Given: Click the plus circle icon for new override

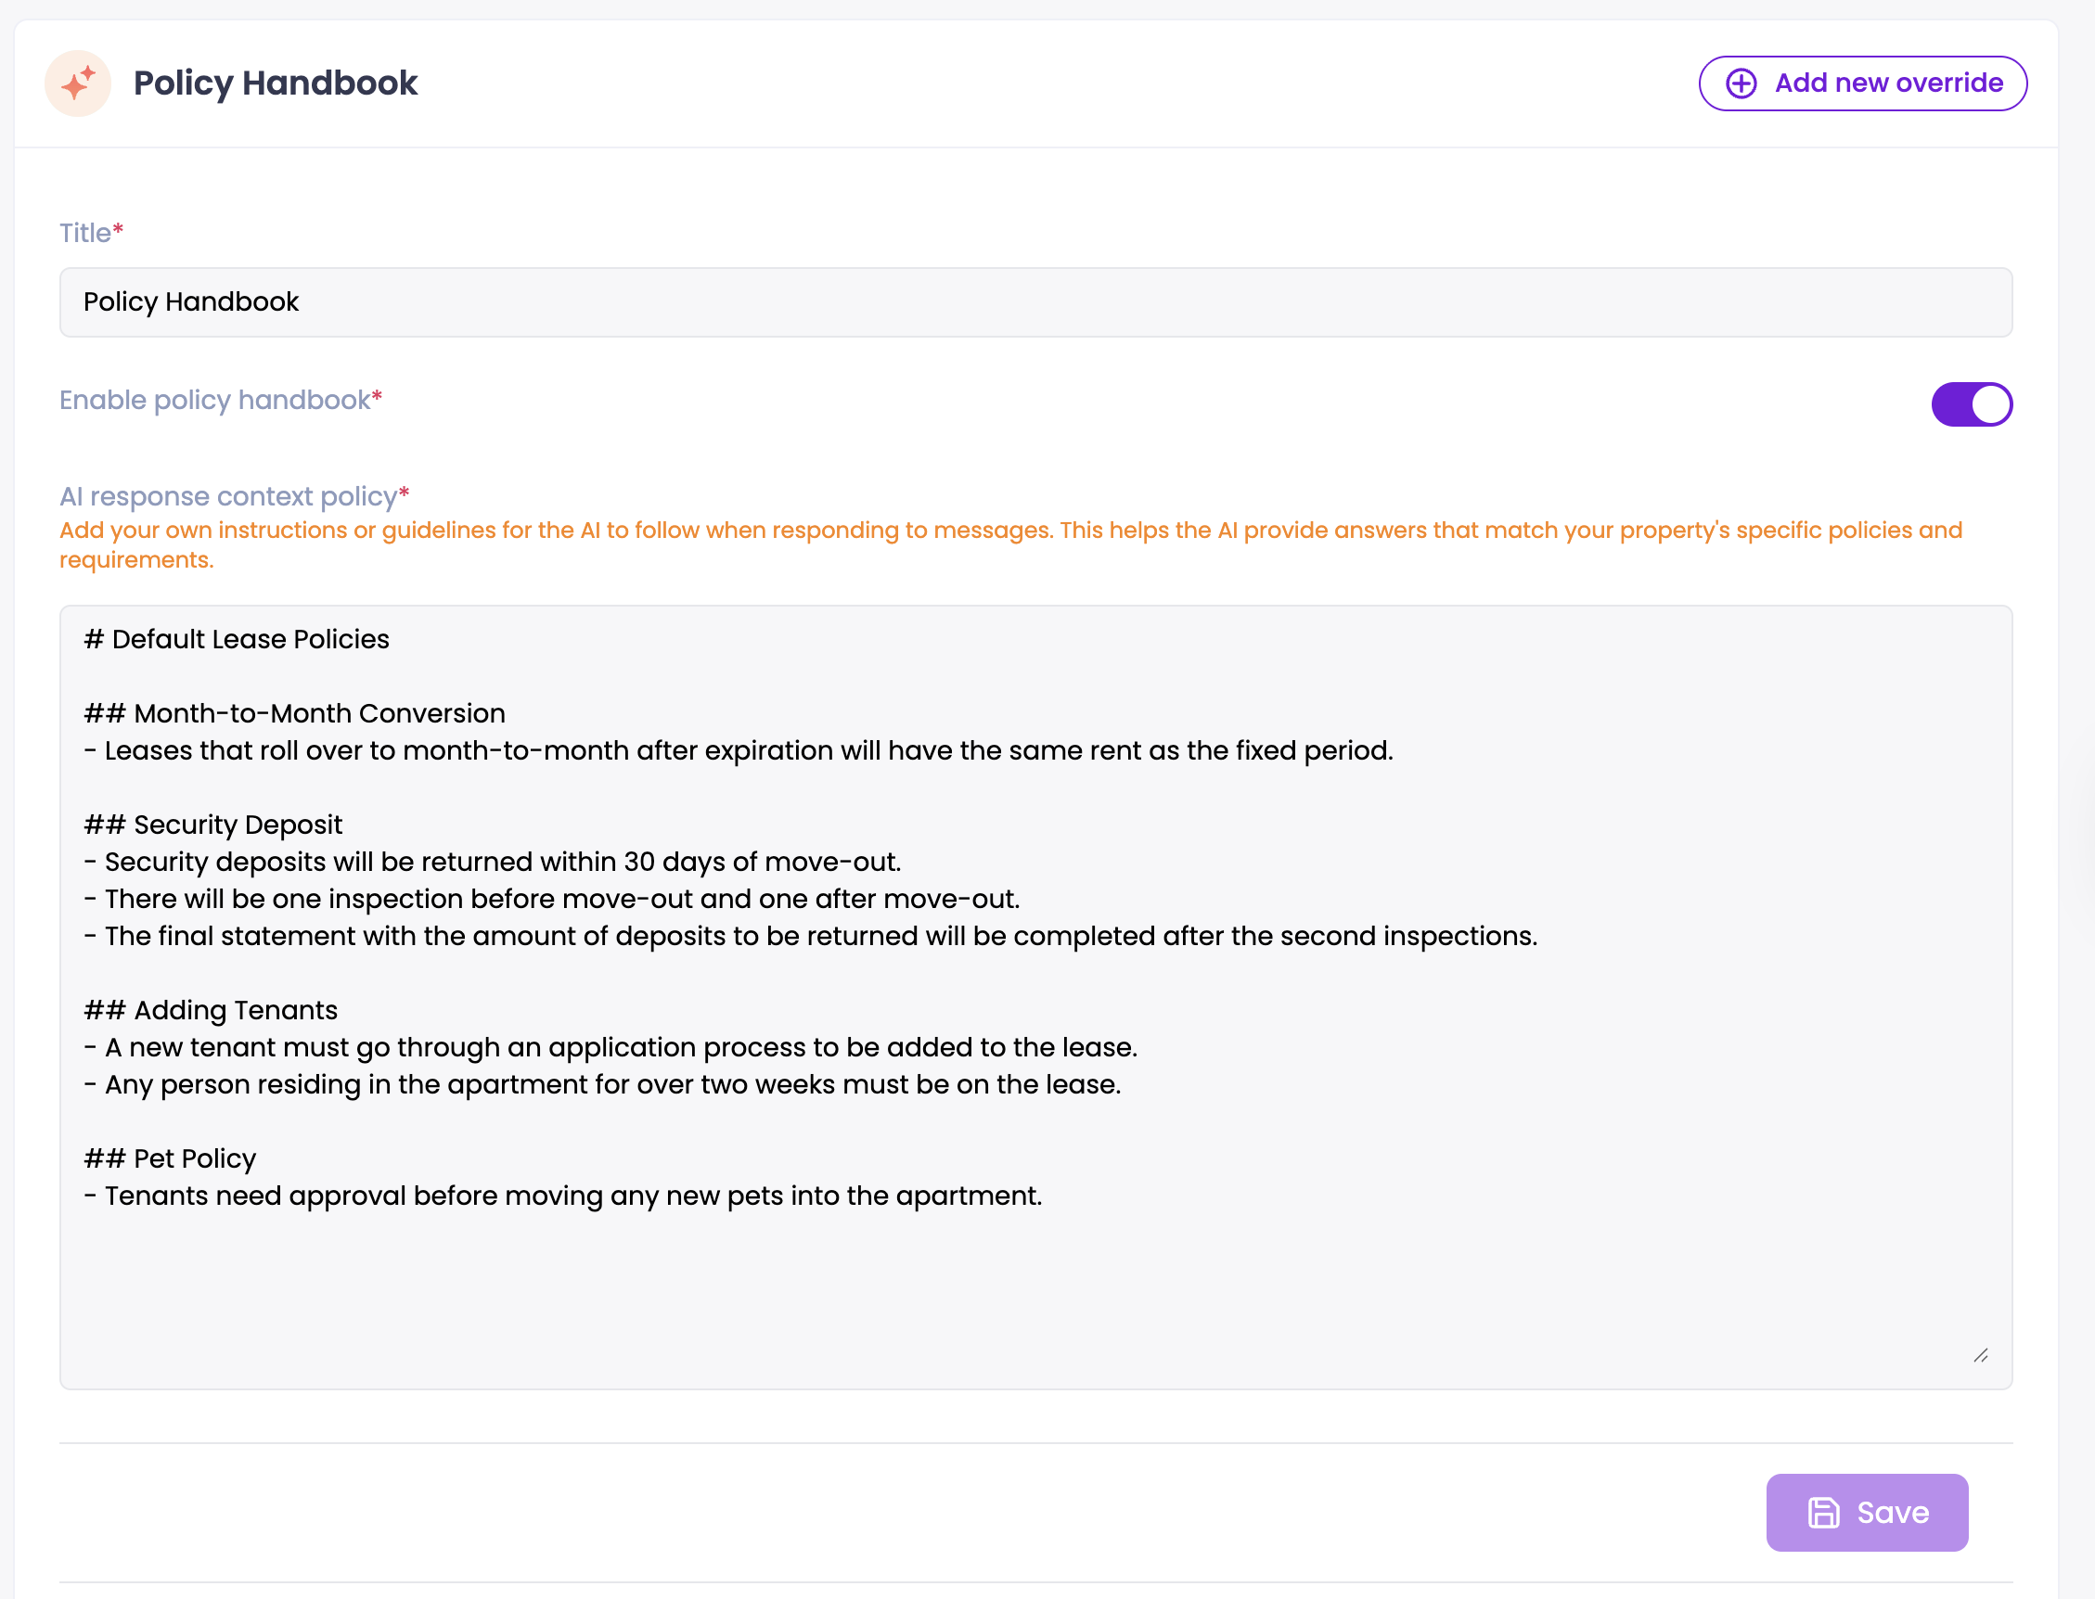Looking at the screenshot, I should click(x=1741, y=83).
